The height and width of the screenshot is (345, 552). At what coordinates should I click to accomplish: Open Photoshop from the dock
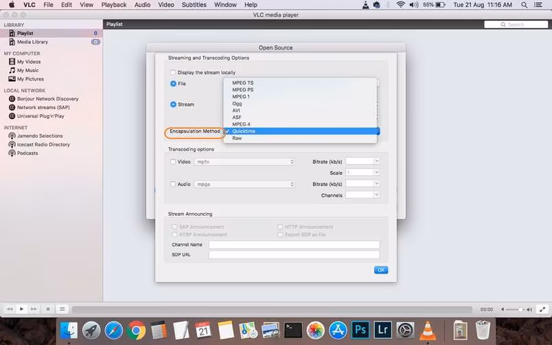[x=360, y=330]
